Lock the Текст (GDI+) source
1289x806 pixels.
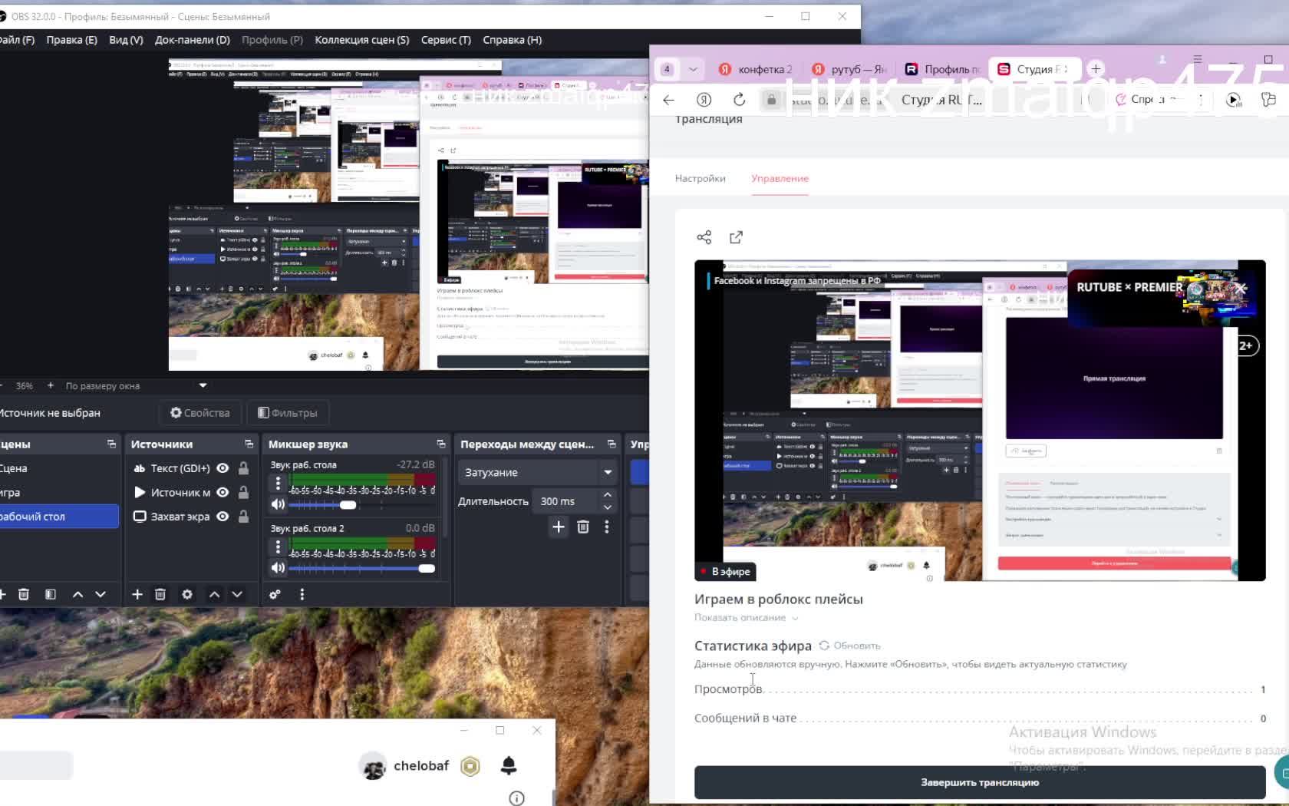point(243,468)
